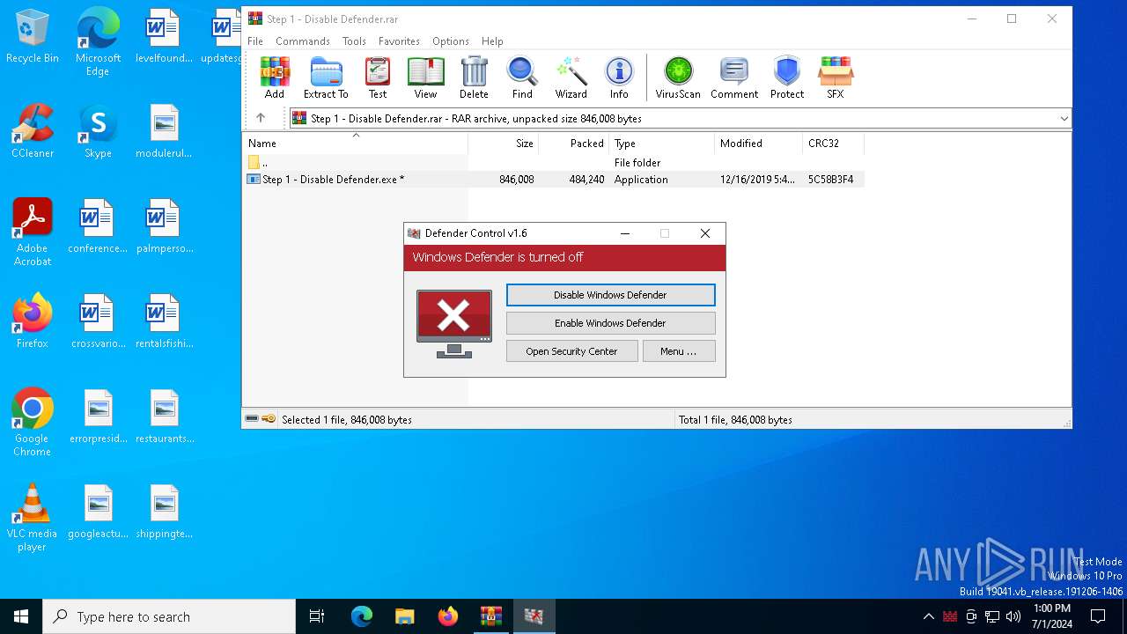Show archive Info
This screenshot has width=1127, height=634.
coord(619,77)
